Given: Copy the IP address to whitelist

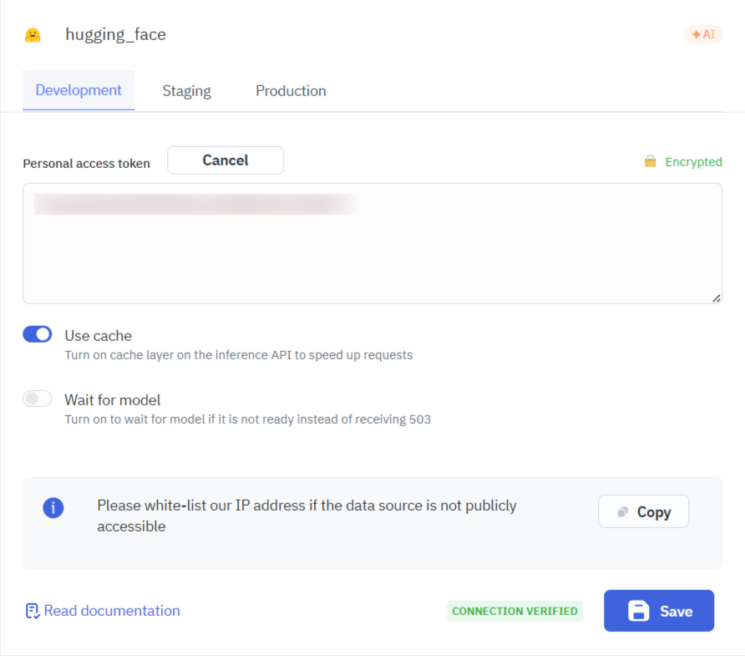Looking at the screenshot, I should tap(643, 511).
